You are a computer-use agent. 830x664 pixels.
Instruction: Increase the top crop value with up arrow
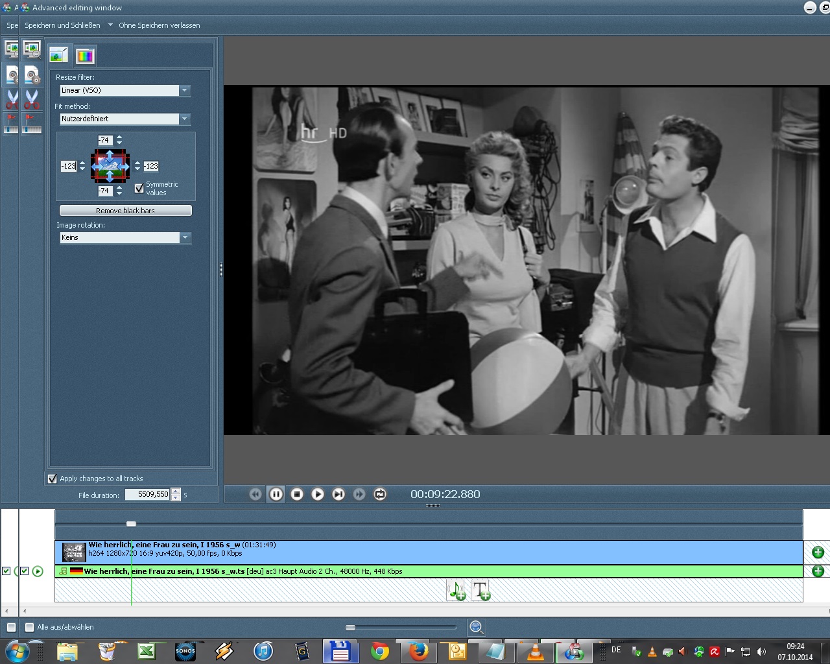coord(119,137)
